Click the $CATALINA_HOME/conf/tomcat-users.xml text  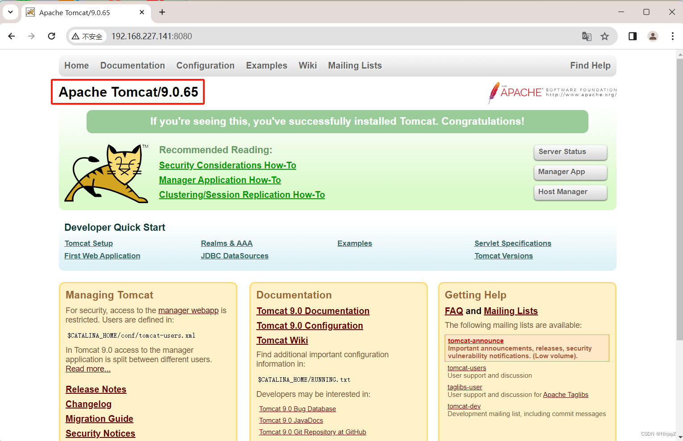[x=131, y=335]
